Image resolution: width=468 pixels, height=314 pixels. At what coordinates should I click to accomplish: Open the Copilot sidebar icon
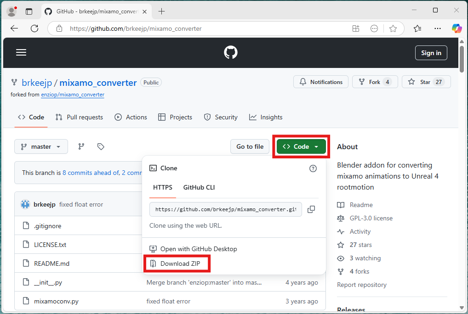click(457, 28)
